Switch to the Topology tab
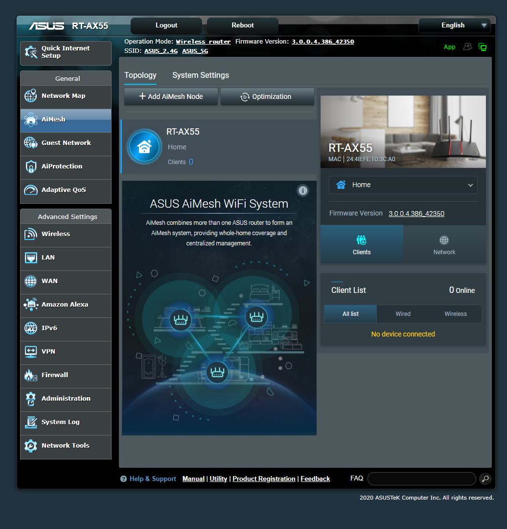 [x=140, y=75]
